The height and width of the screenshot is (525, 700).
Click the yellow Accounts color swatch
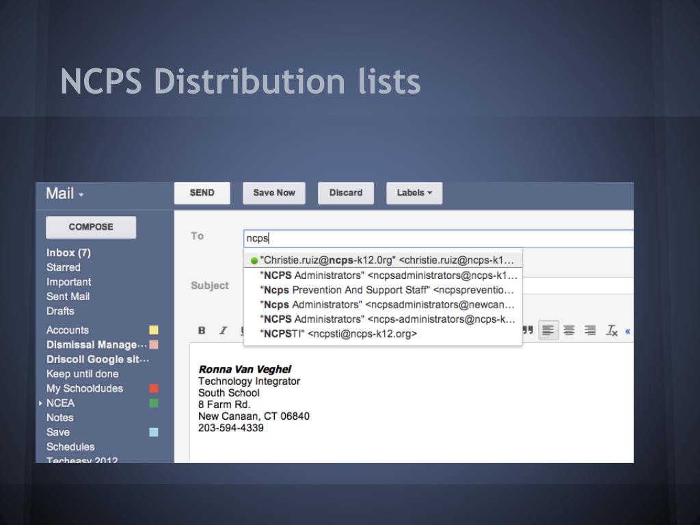[154, 330]
